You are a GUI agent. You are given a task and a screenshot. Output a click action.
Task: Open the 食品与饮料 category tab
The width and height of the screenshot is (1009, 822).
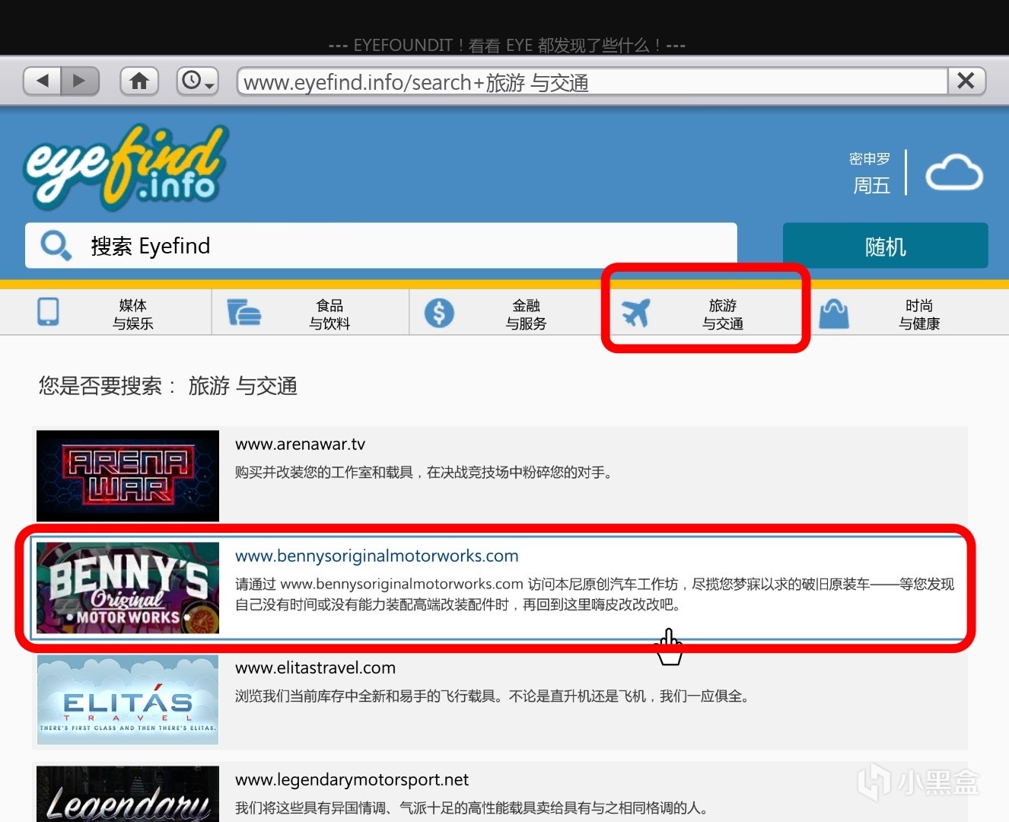(x=311, y=313)
